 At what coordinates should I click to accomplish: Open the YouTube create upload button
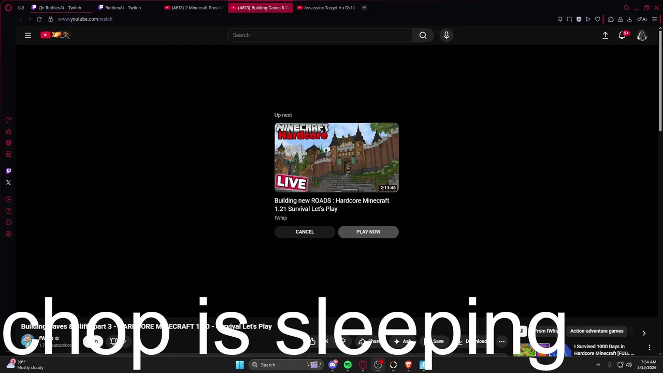pyautogui.click(x=605, y=35)
